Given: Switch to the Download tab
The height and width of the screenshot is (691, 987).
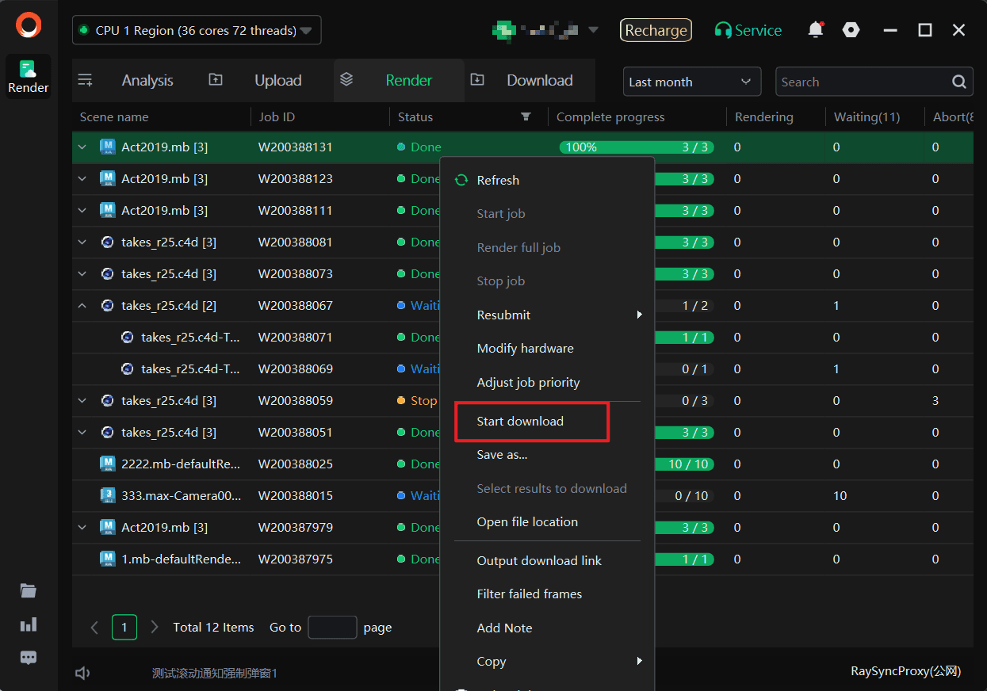Looking at the screenshot, I should (x=539, y=81).
